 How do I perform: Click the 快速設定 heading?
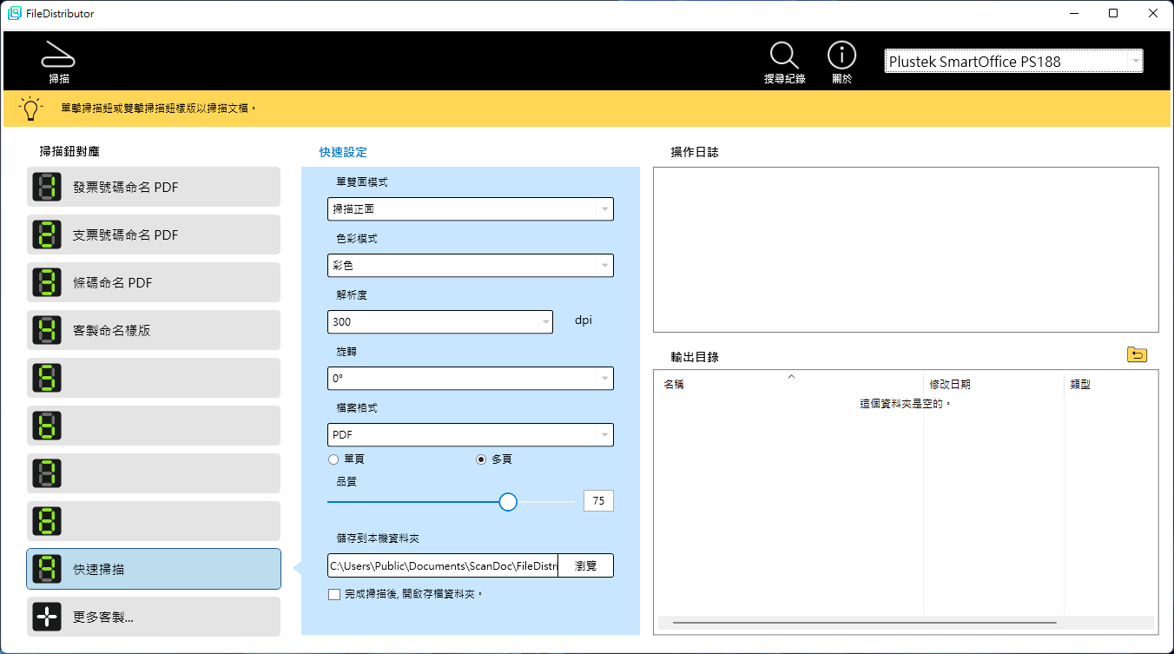point(343,152)
